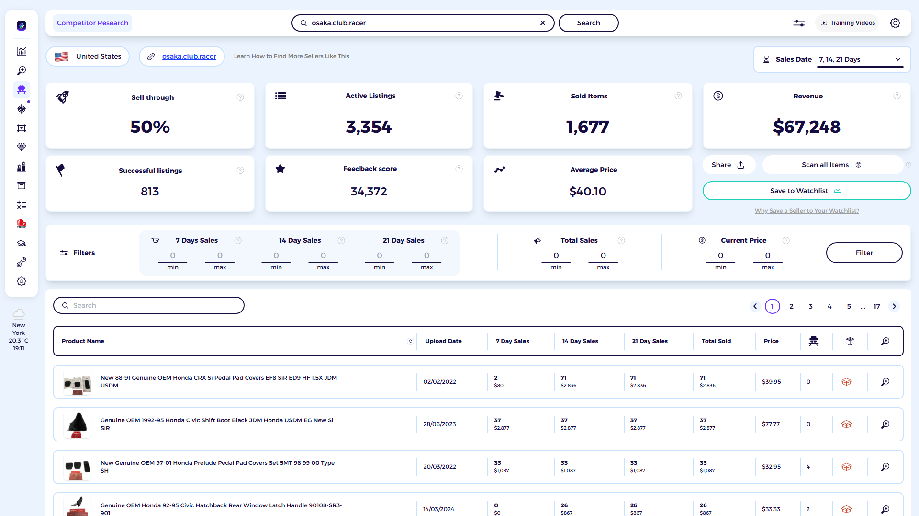Go to page 2 of results
Screen dimensions: 919x516
tap(792, 306)
